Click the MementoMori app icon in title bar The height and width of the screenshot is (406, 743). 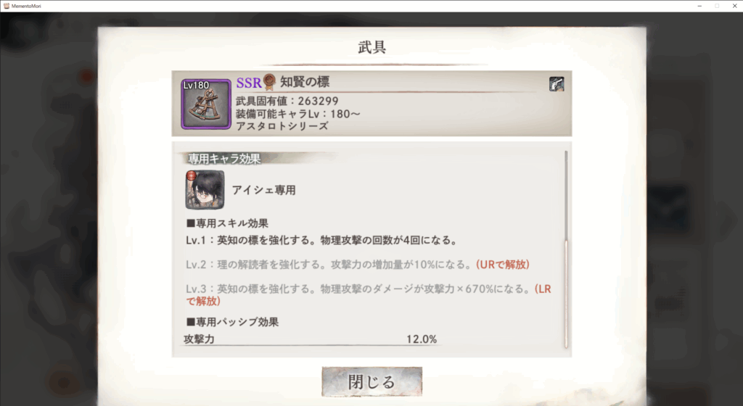[x=6, y=6]
